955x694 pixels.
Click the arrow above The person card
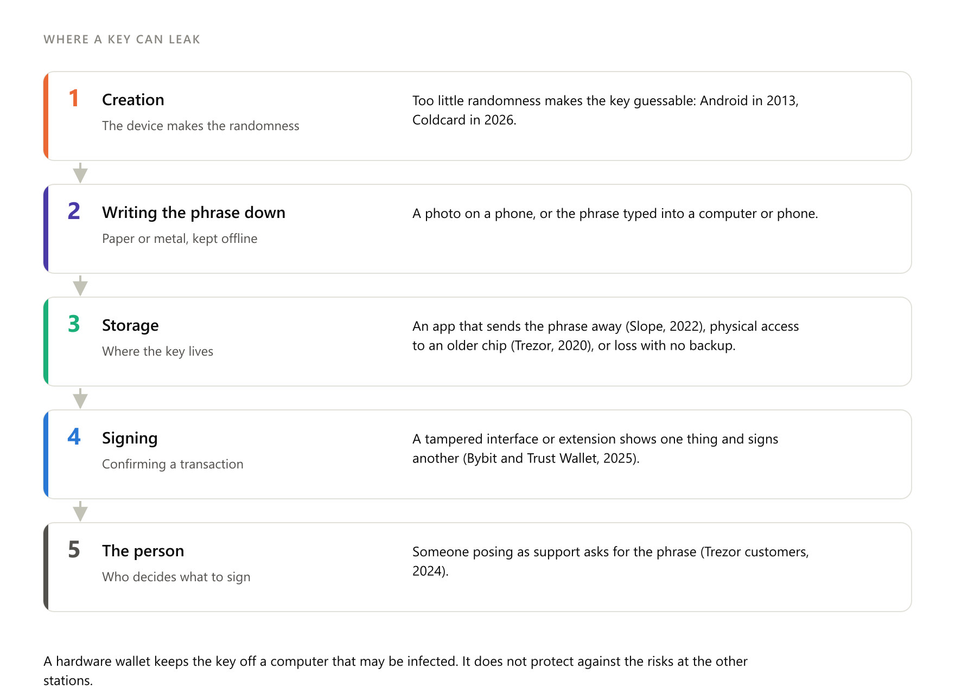click(80, 511)
